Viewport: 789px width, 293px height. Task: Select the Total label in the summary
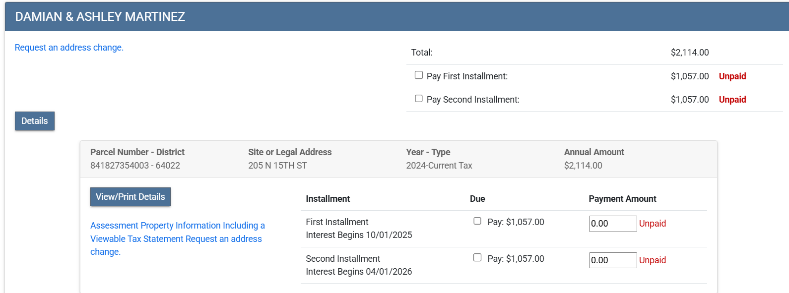coord(422,53)
